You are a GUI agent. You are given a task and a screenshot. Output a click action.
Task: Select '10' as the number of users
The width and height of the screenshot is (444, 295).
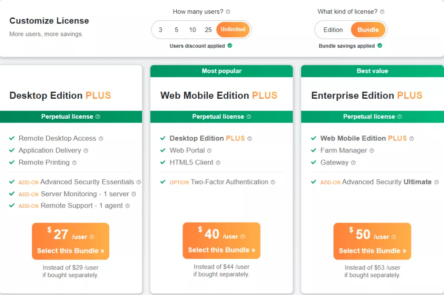click(x=192, y=29)
